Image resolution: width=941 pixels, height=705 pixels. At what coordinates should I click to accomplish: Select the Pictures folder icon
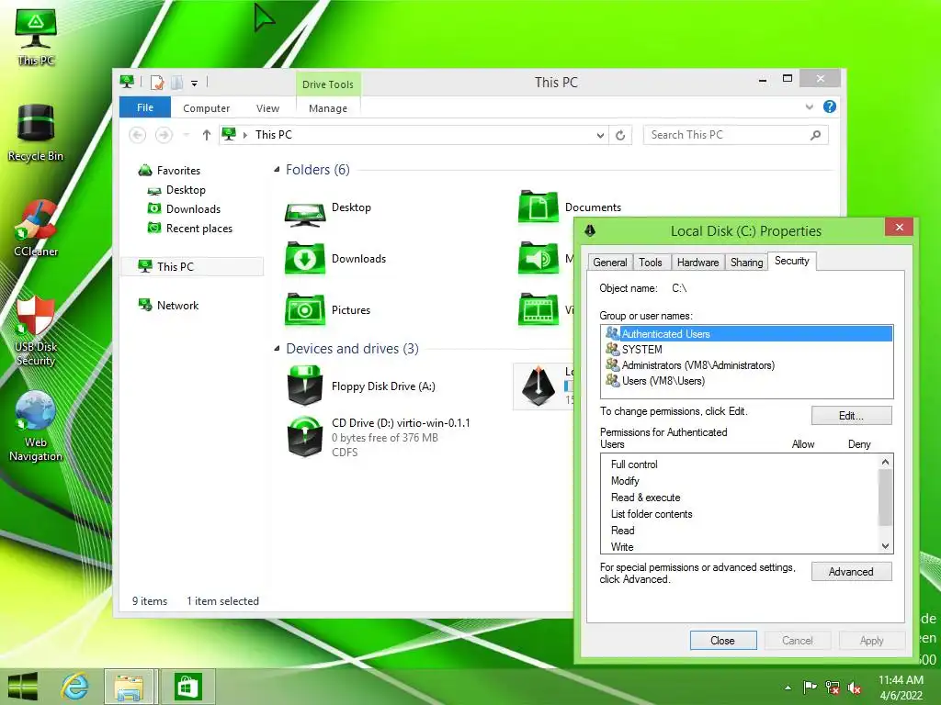pyautogui.click(x=305, y=310)
